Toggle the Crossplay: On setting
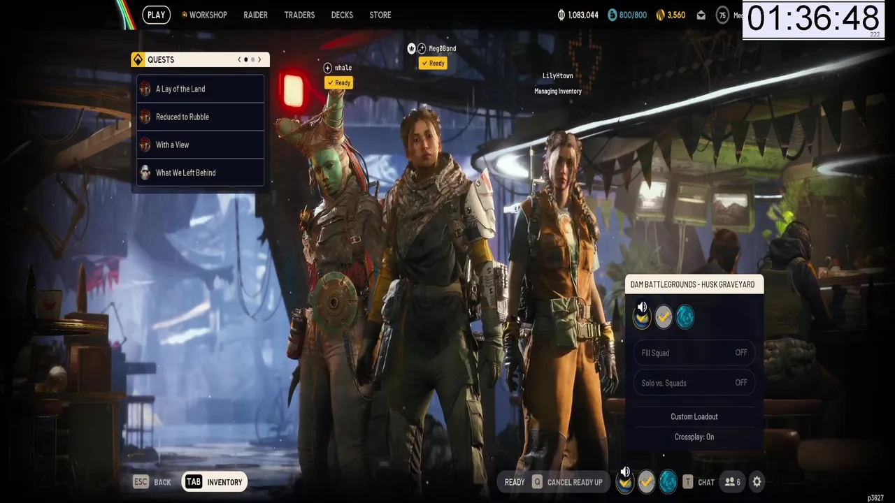The width and height of the screenshot is (895, 503). 694,437
